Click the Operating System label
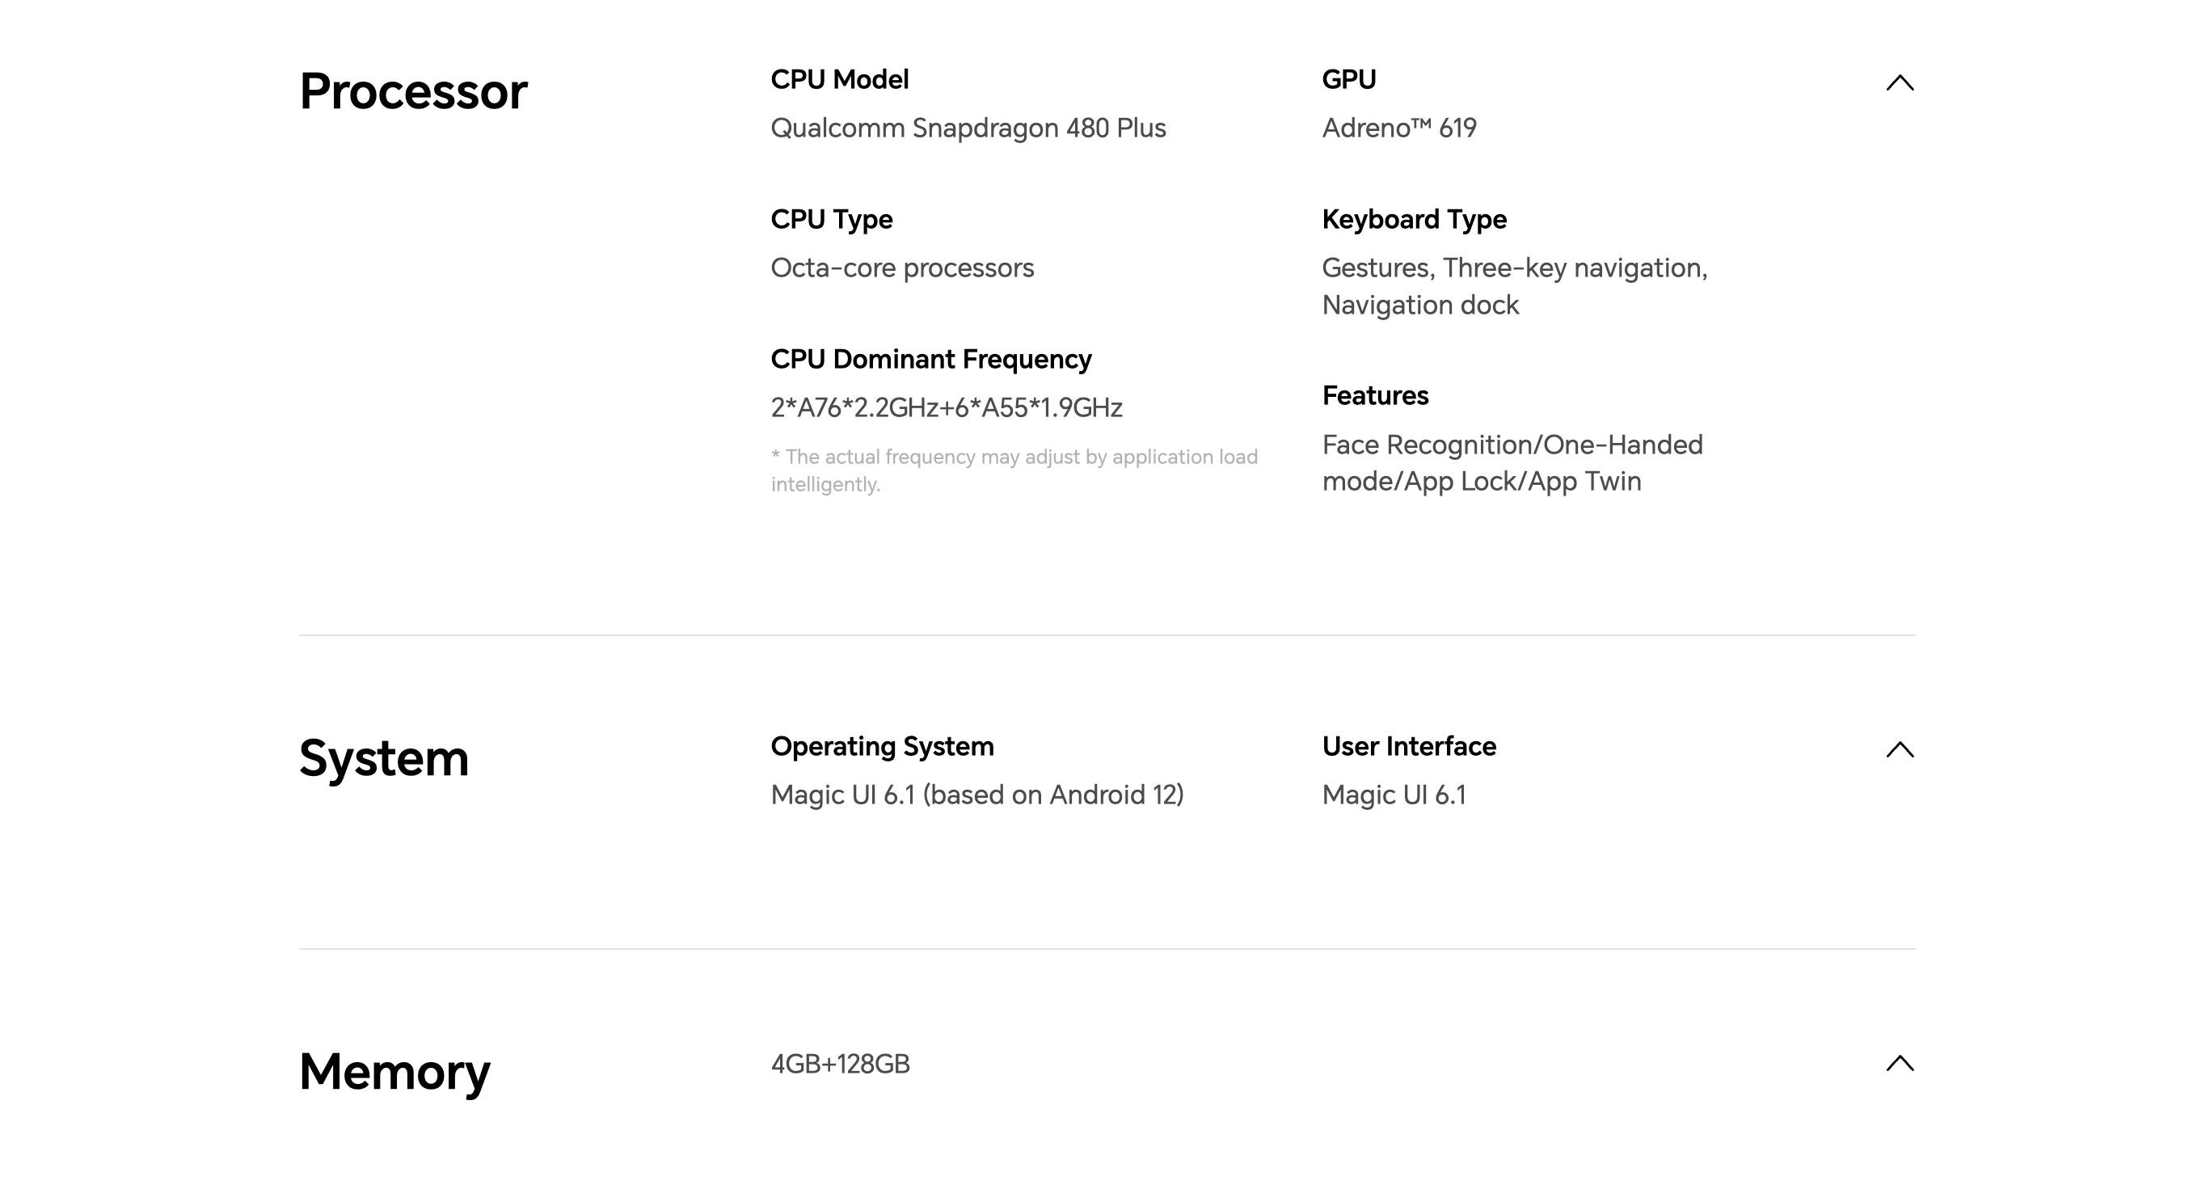 (882, 747)
